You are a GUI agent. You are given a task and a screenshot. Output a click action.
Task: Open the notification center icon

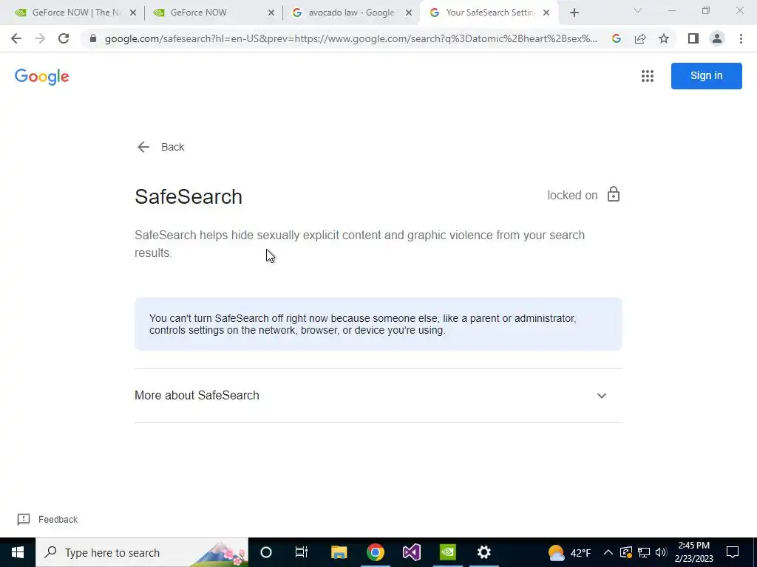733,552
